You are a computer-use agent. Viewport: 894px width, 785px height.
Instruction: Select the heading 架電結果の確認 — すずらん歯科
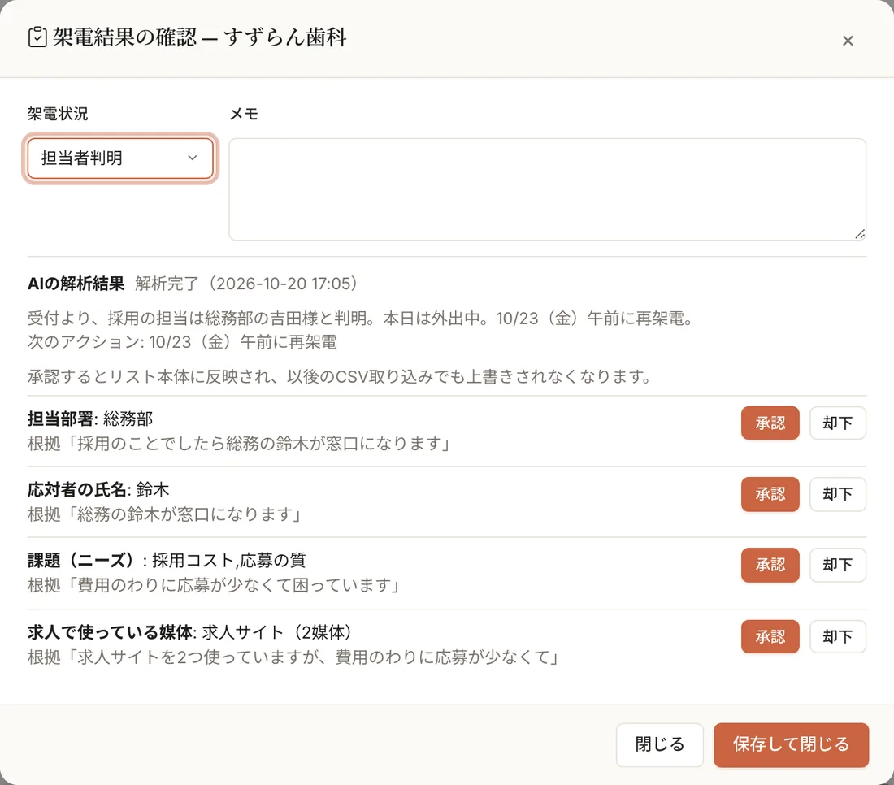click(x=200, y=37)
